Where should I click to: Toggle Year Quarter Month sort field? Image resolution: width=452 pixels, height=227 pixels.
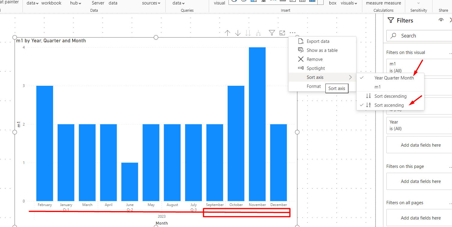click(x=390, y=78)
